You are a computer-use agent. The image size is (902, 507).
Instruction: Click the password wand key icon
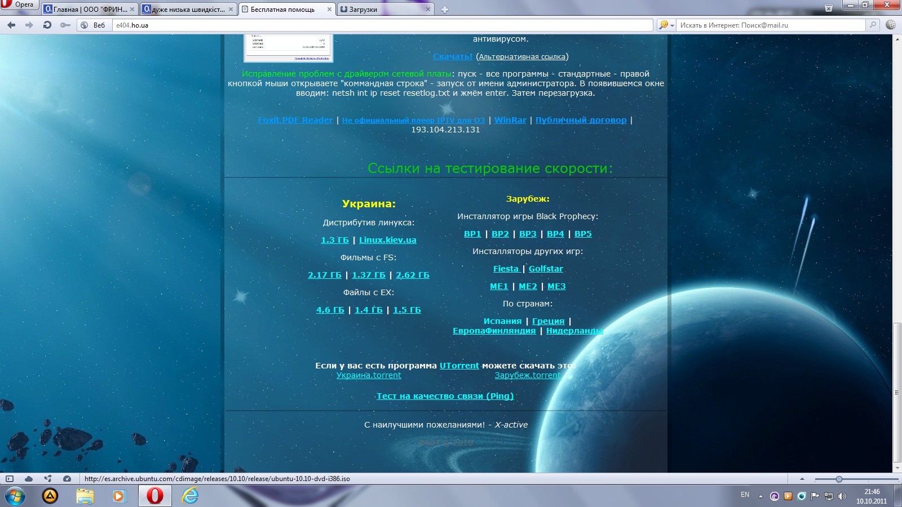click(65, 25)
